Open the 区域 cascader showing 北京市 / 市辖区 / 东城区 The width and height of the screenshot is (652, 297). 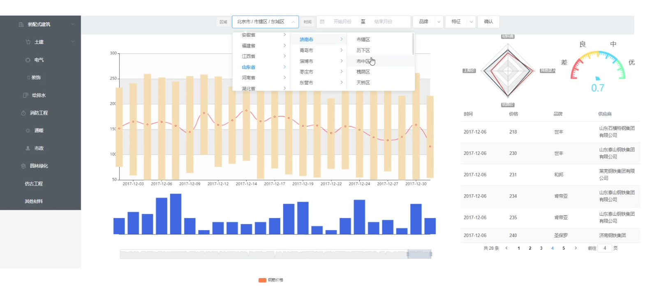tap(265, 22)
